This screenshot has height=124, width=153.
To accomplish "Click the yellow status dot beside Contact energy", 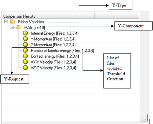I will pyautogui.click(x=25, y=56).
